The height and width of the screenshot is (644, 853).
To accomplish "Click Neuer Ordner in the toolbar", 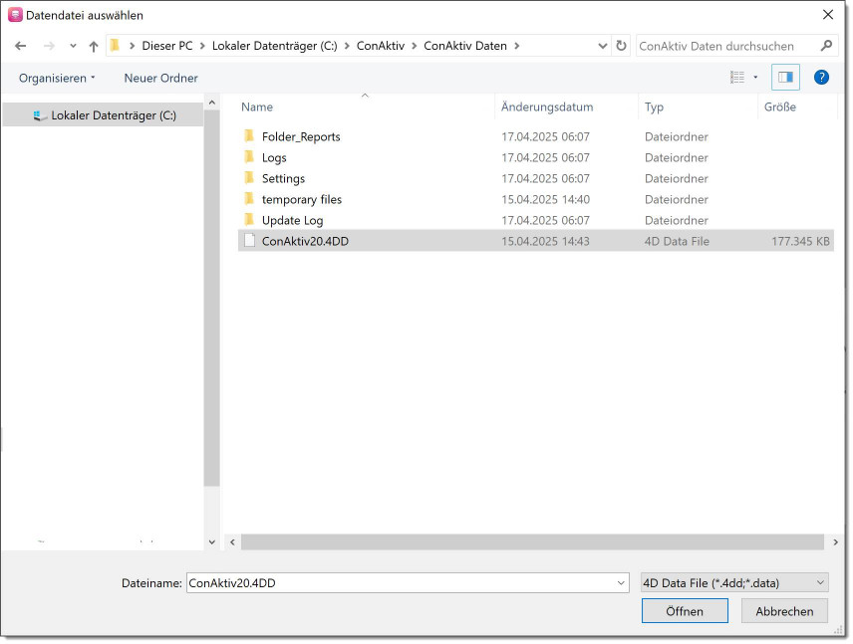I will point(160,78).
